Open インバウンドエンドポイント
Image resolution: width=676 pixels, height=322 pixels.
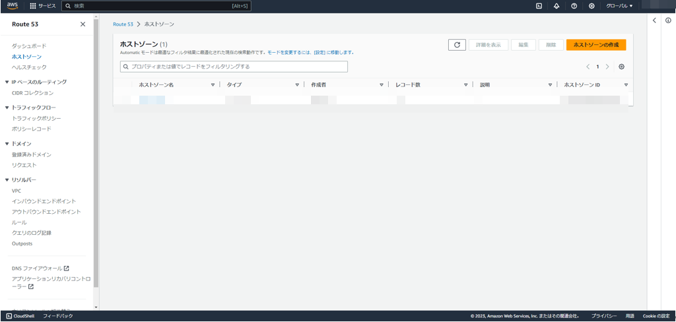(x=44, y=201)
